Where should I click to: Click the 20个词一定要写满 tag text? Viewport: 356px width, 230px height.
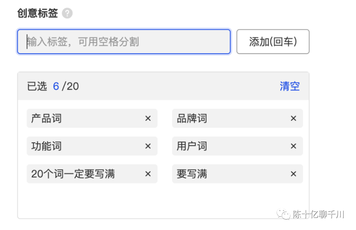(73, 174)
